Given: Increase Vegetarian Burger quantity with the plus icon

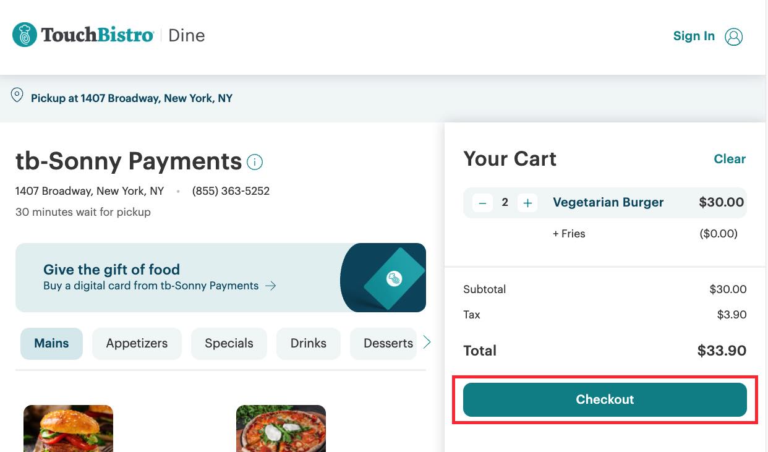Looking at the screenshot, I should point(527,202).
